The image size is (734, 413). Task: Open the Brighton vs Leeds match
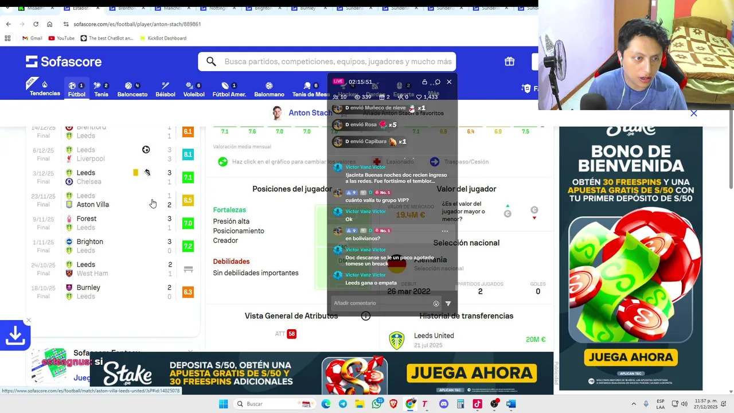click(113, 246)
